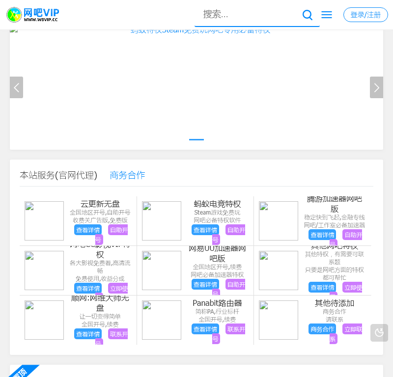
Task: Click 查看详情 under 网易UU加速器网吧版
Action: click(205, 284)
